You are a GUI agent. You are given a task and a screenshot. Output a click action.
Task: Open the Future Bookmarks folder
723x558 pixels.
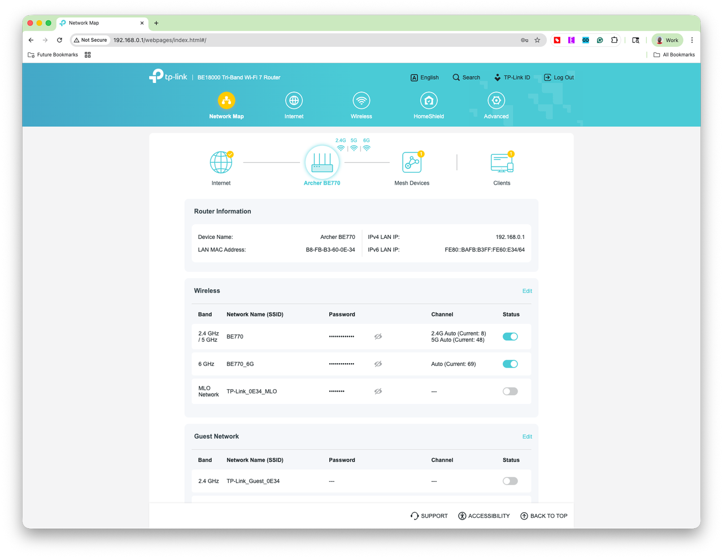coord(53,55)
